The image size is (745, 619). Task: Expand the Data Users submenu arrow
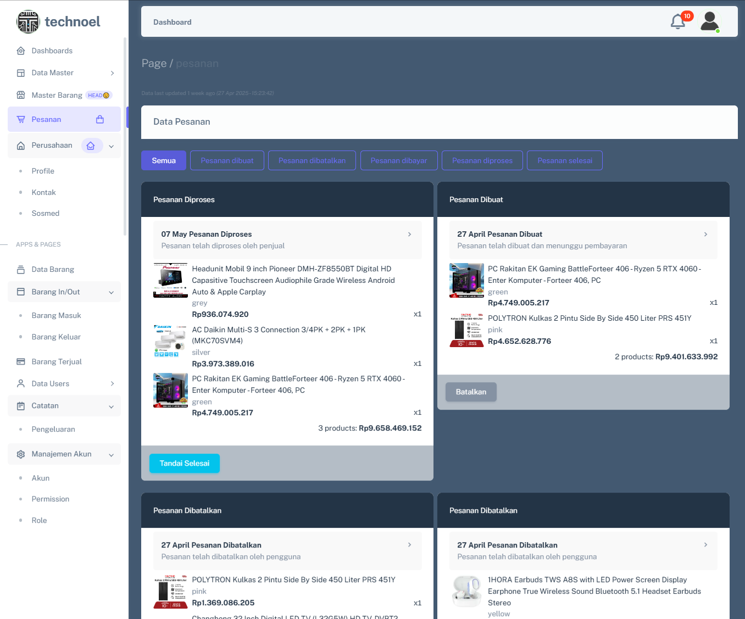[x=112, y=383]
